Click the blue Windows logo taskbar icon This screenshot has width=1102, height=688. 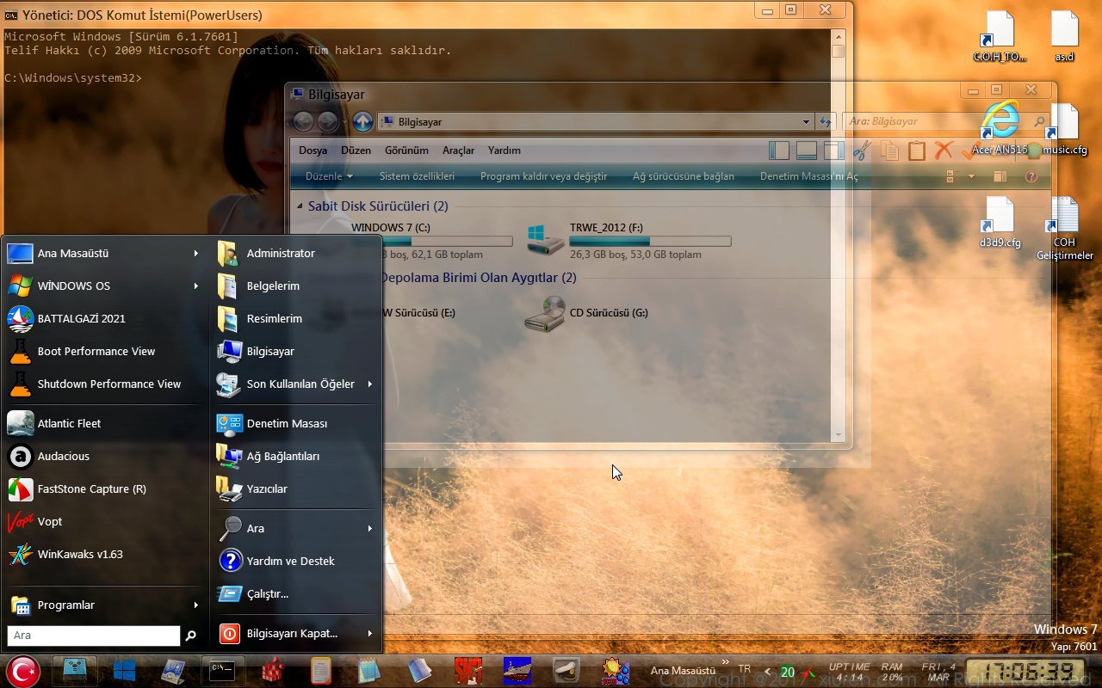point(124,670)
